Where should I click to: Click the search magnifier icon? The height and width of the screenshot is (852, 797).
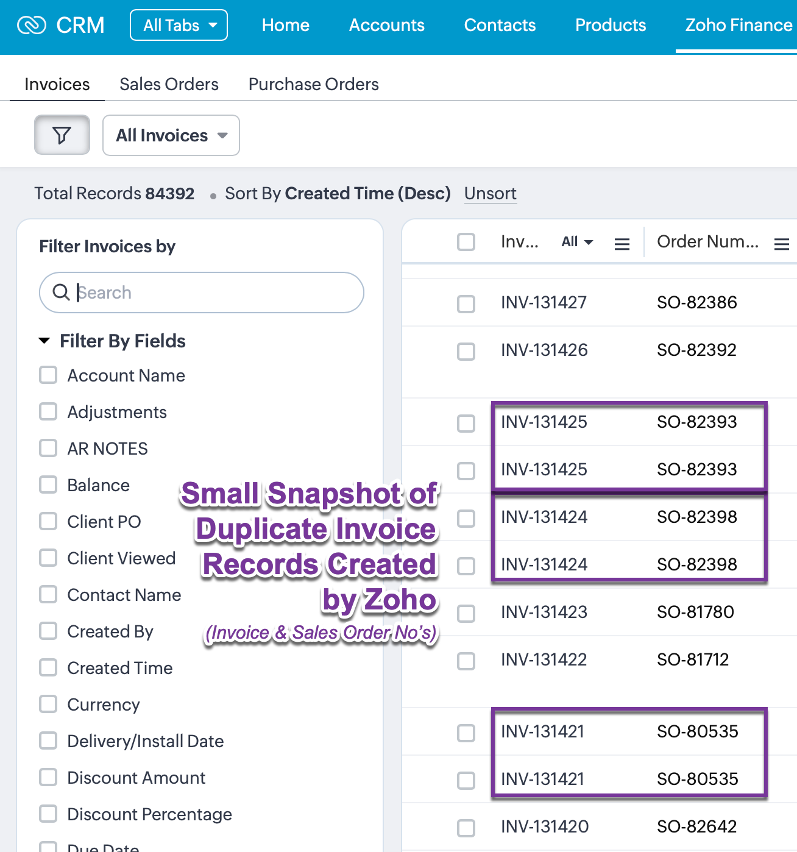(x=61, y=293)
